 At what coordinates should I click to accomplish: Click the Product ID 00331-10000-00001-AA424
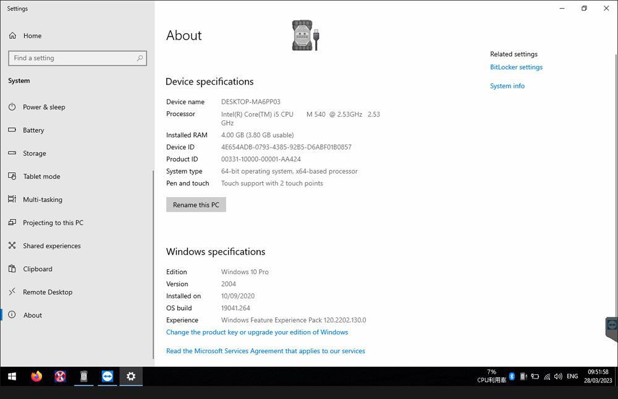click(x=261, y=159)
